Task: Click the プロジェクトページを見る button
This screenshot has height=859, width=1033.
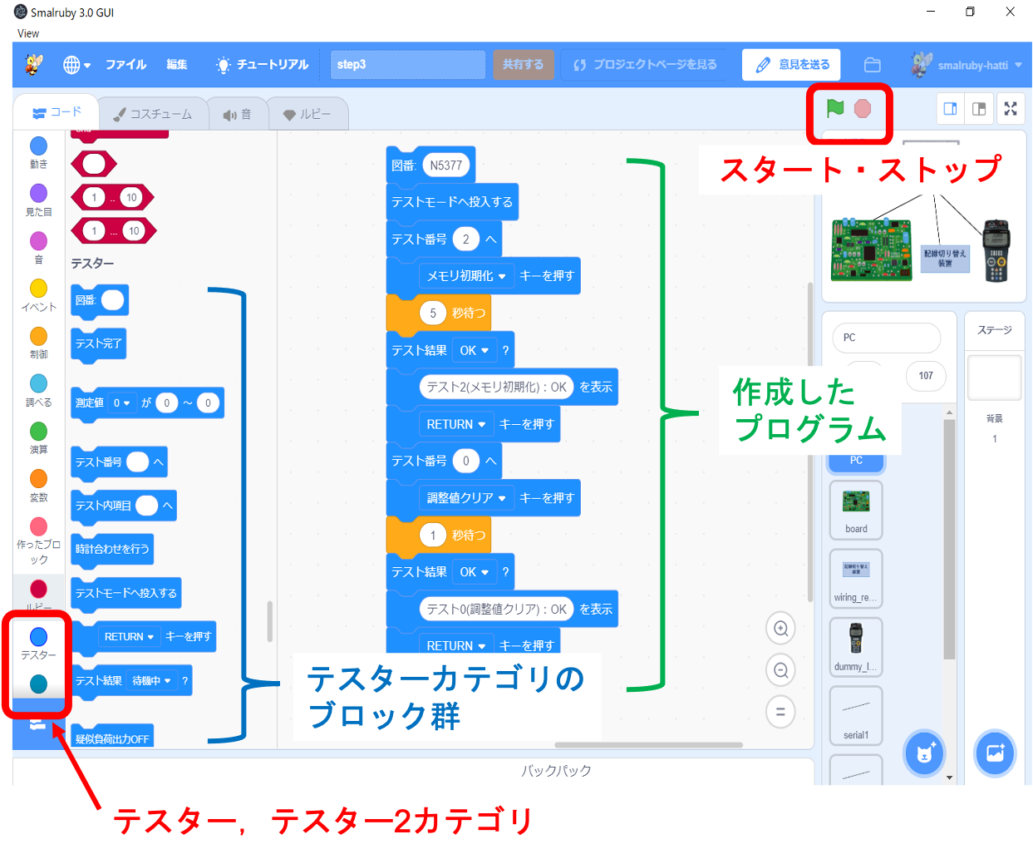Action: click(x=646, y=65)
